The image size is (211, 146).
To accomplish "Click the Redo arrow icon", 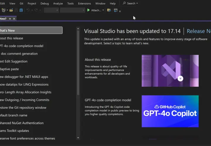I will click(x=36, y=10).
